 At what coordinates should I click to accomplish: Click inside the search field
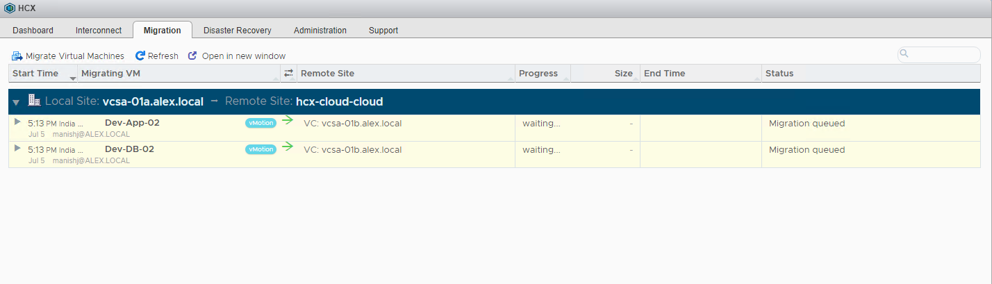(x=942, y=55)
